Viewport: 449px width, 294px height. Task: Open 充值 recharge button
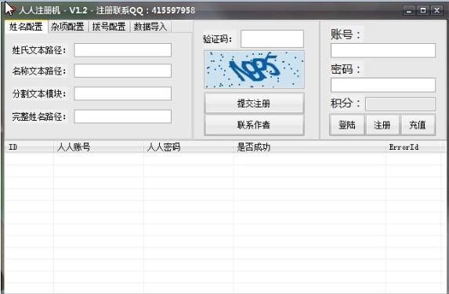point(418,125)
